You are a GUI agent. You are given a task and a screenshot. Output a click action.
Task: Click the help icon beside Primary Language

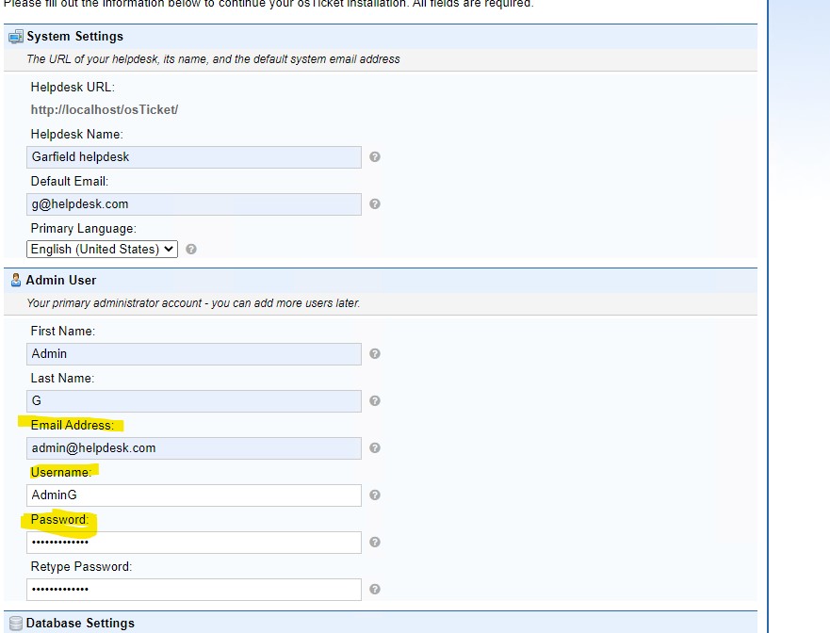190,249
